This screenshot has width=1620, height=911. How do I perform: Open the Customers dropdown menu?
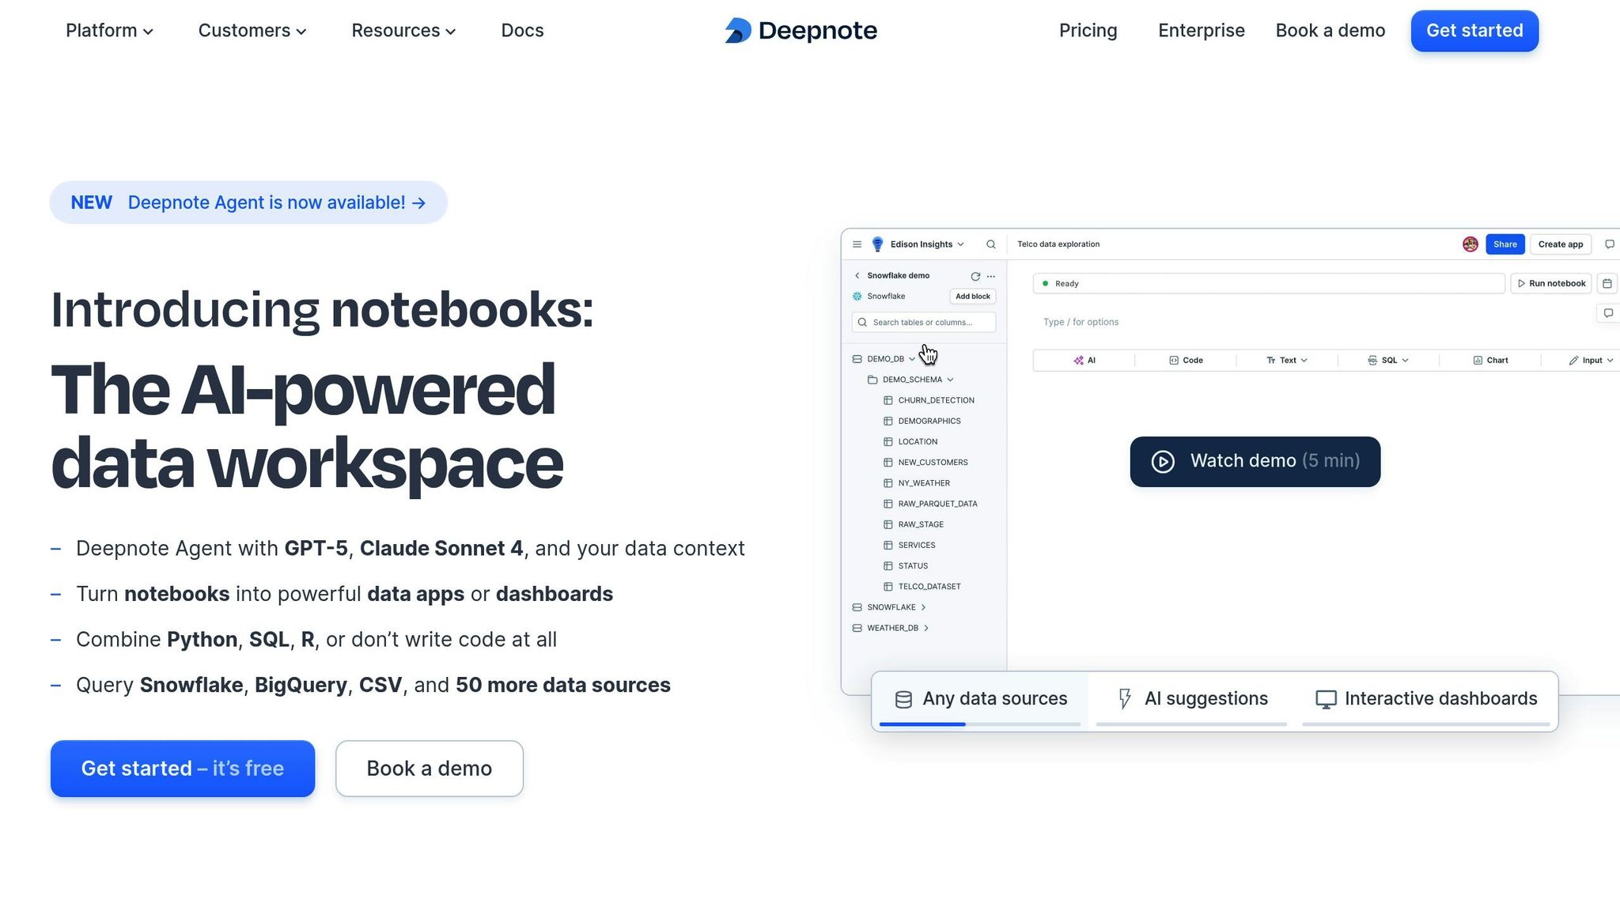(252, 31)
